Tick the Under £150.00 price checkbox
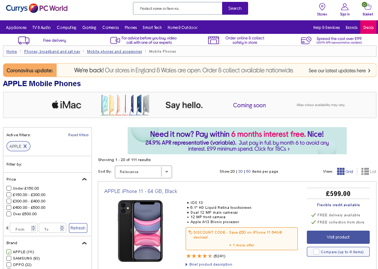This screenshot has width=378, height=269. click(9, 188)
